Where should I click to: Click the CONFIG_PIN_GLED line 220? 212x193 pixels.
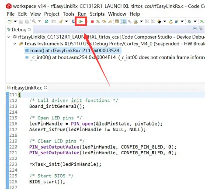point(103,147)
